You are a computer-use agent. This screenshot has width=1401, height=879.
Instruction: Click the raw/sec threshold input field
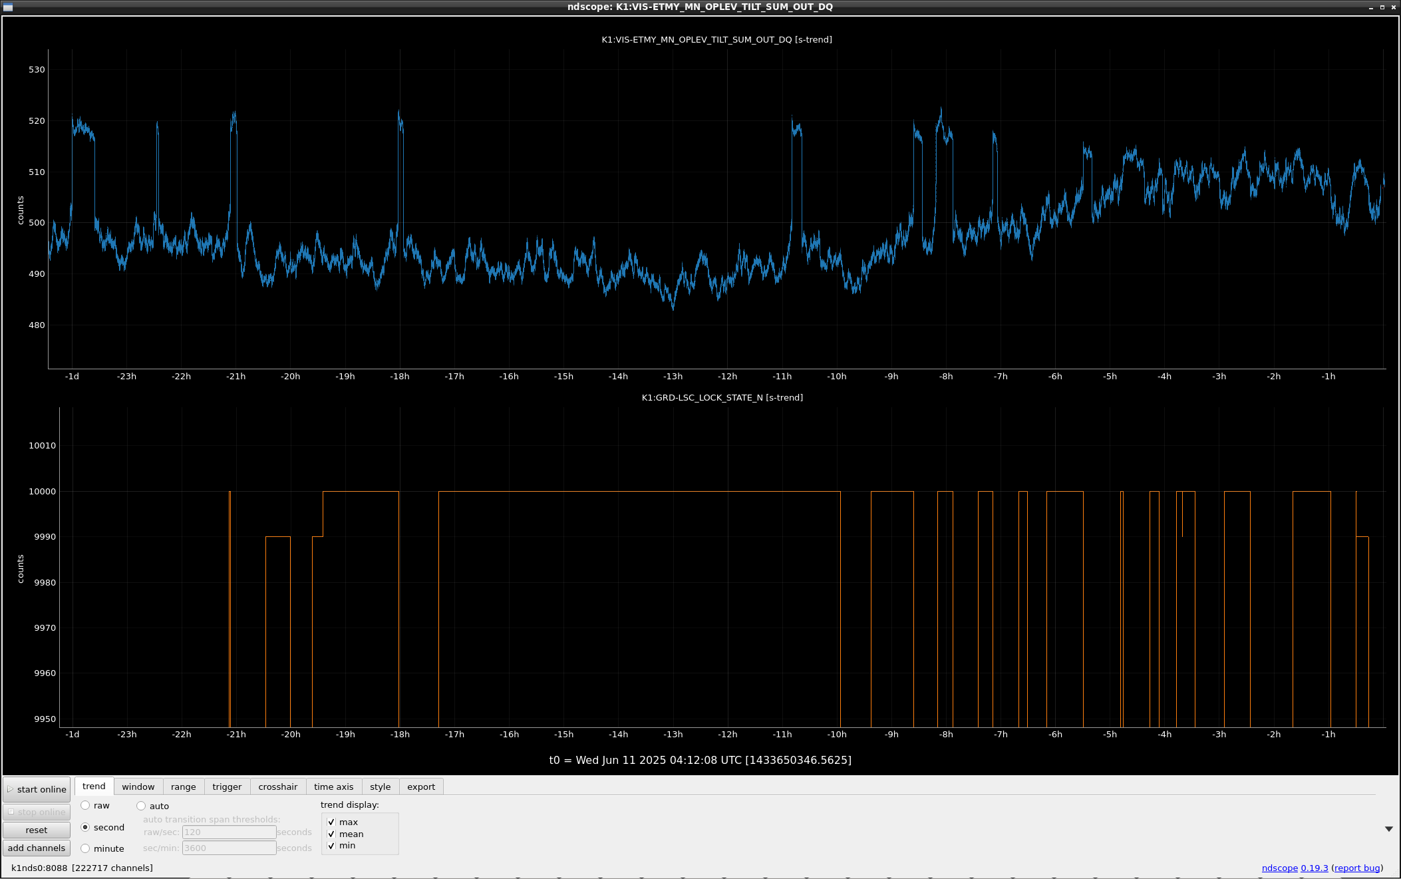point(230,832)
